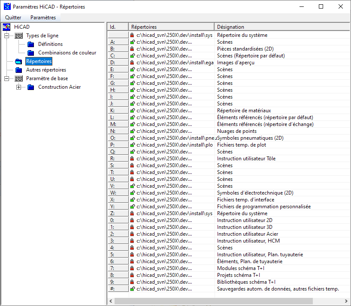The image size is (351, 306).
Task: Click the Combinaisons de couleur folder icon
Action: 30,53
